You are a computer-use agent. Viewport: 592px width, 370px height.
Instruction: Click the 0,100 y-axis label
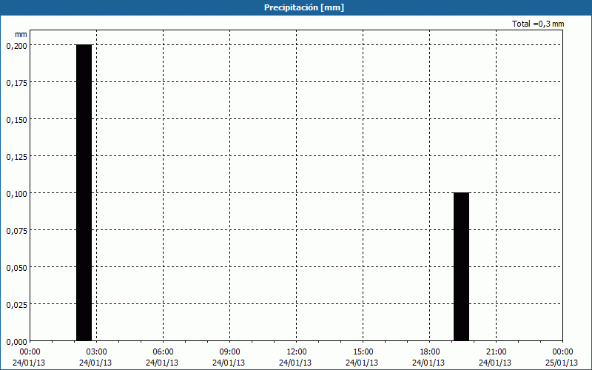click(16, 194)
